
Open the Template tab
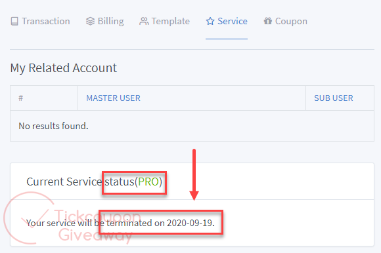164,22
